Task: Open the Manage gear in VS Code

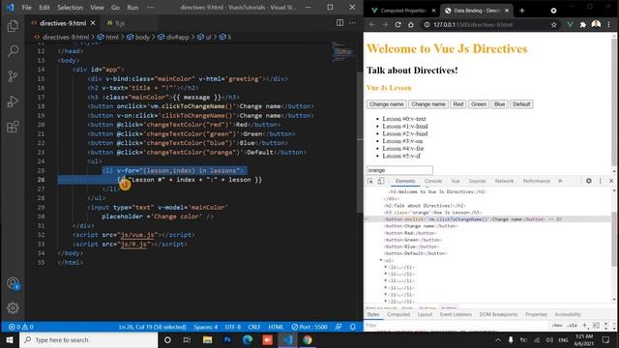Action: (x=13, y=307)
